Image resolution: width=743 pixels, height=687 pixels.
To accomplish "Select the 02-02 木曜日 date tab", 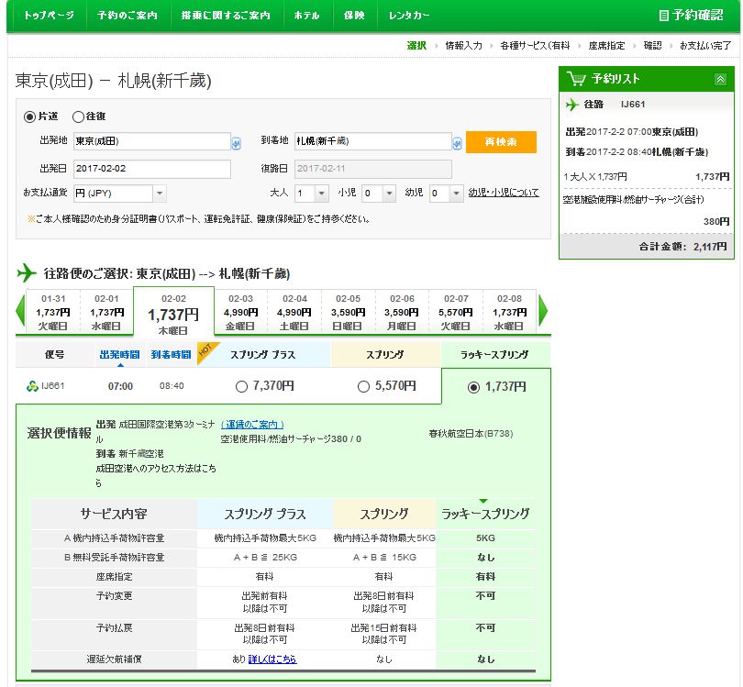I will [x=174, y=312].
